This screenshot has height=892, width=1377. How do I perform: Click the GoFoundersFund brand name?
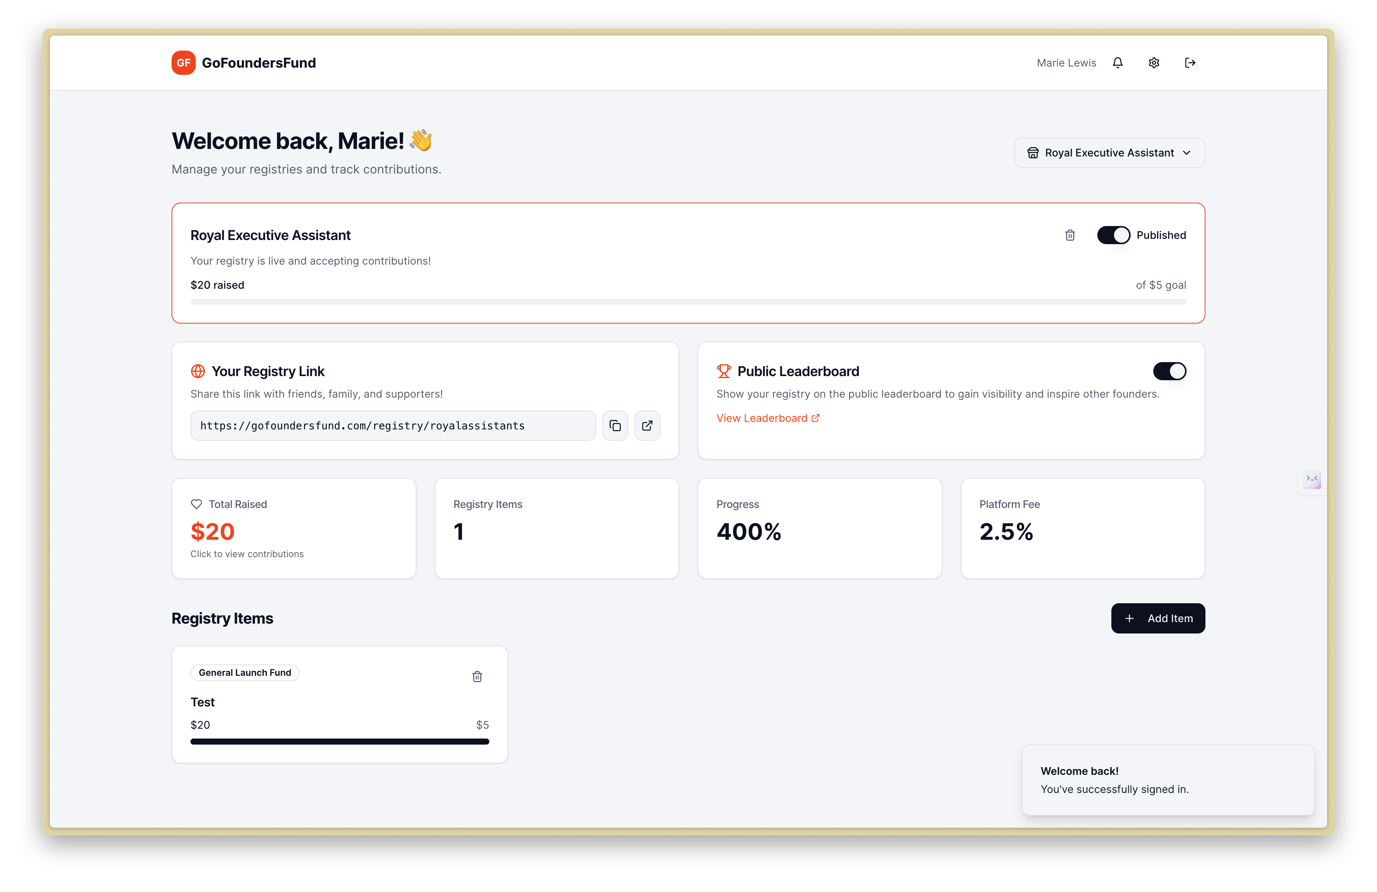tap(258, 62)
